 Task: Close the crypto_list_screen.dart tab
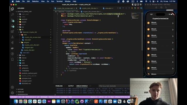tap(77, 8)
